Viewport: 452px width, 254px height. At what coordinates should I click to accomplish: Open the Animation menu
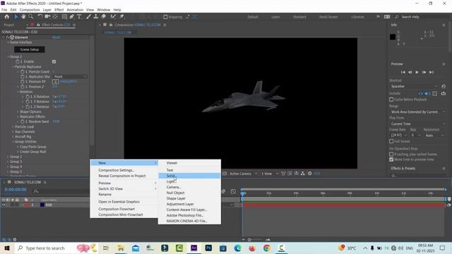click(75, 10)
